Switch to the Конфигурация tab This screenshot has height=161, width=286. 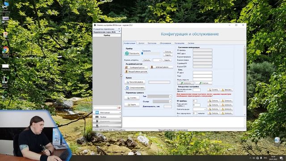130,43
